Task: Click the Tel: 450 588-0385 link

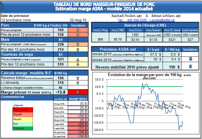Action: [132, 20]
